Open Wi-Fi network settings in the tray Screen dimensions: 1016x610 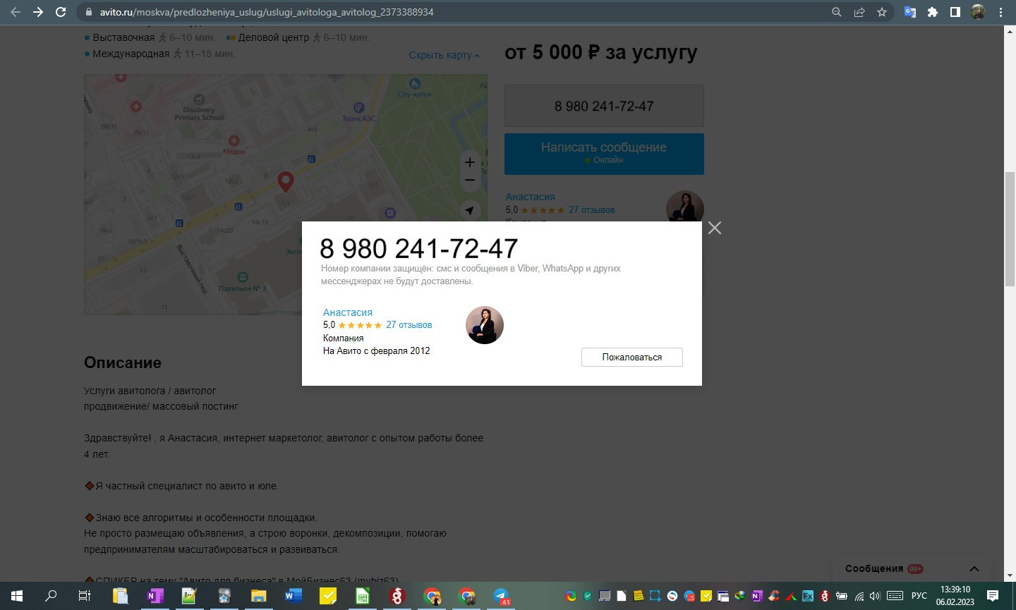859,596
